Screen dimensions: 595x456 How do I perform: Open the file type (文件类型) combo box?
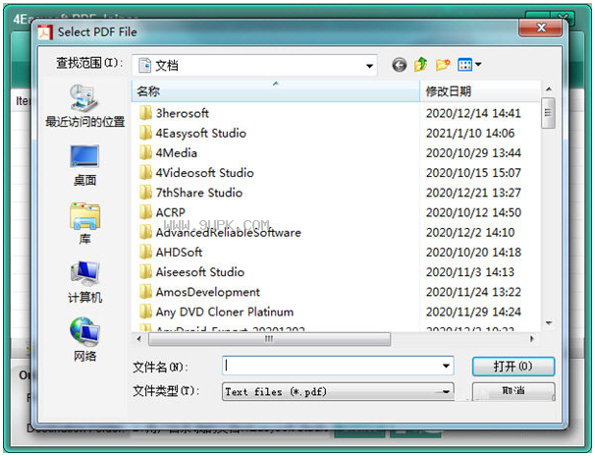tap(338, 391)
